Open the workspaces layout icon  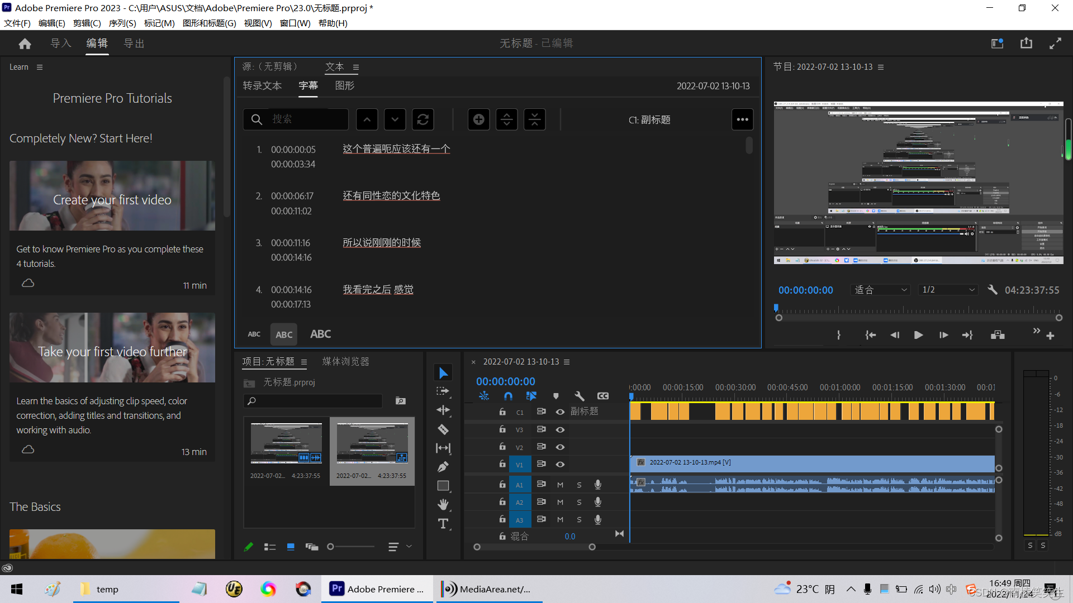[998, 44]
